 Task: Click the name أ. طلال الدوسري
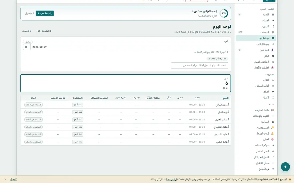pyautogui.click(x=221, y=127)
